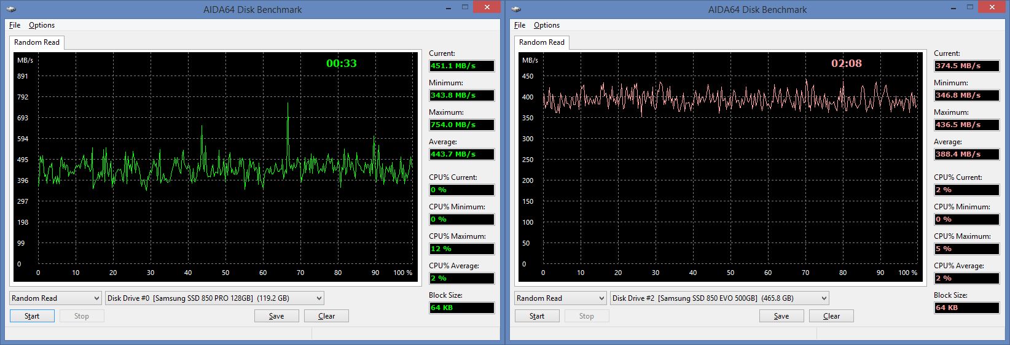The height and width of the screenshot is (345, 1010).
Task: Click the pink throughput graph in right window
Action: point(721,166)
